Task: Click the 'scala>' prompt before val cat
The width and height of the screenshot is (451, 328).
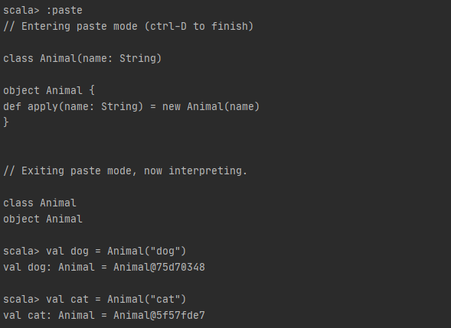Action: click(x=21, y=300)
